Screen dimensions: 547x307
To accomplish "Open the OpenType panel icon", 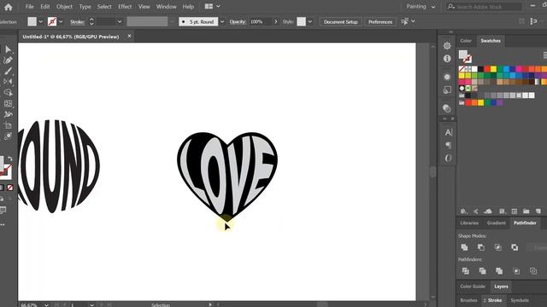I will click(x=448, y=158).
